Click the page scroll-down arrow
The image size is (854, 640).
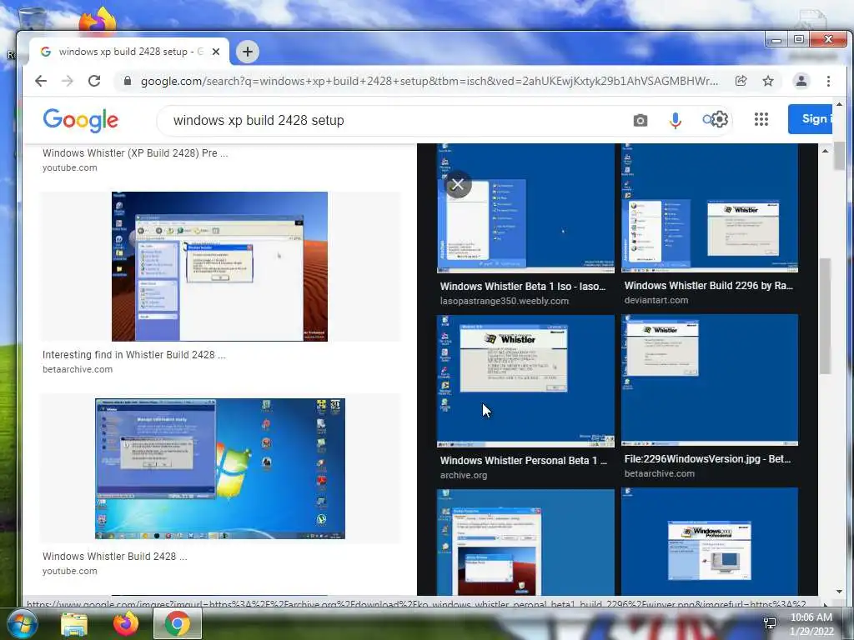click(x=839, y=592)
